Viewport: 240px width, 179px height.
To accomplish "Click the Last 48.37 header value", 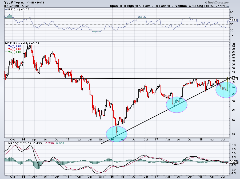I will click(166, 6).
